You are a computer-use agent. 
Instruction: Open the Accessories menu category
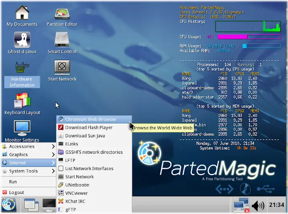[x=28, y=147]
